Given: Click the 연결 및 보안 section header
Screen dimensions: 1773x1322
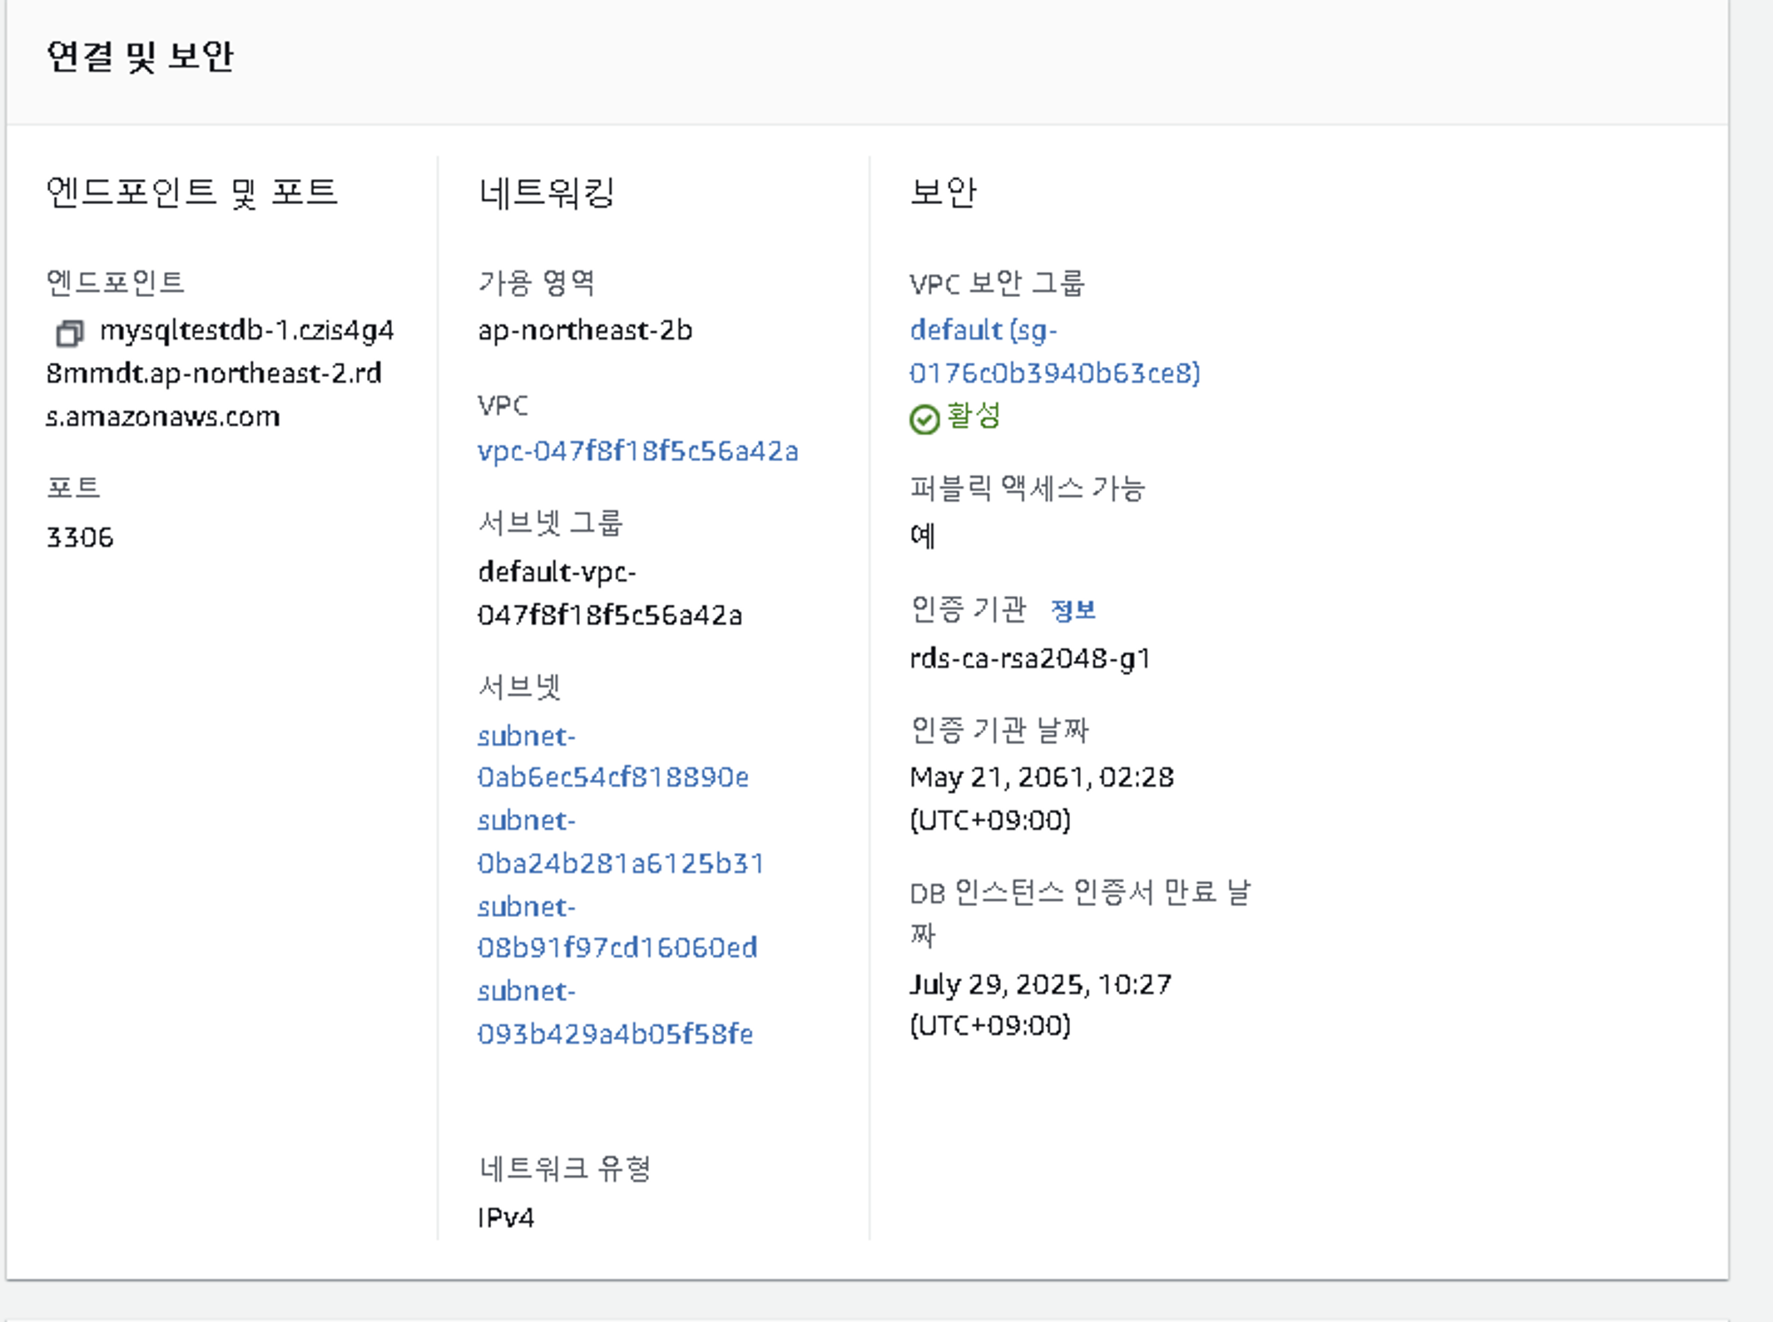Looking at the screenshot, I should click(x=140, y=57).
